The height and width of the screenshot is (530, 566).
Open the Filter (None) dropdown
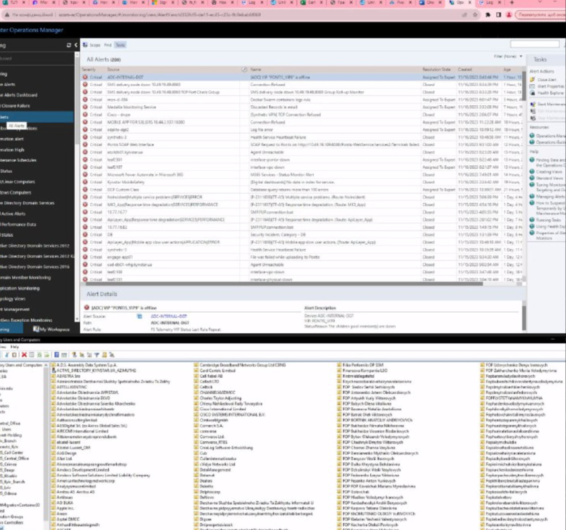pos(508,57)
